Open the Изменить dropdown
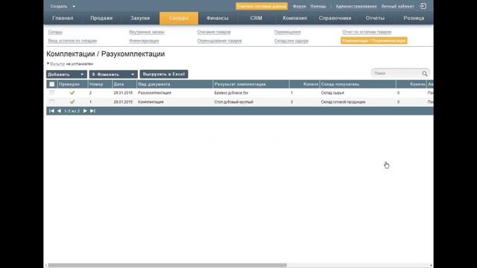This screenshot has width=477, height=268. (x=113, y=74)
